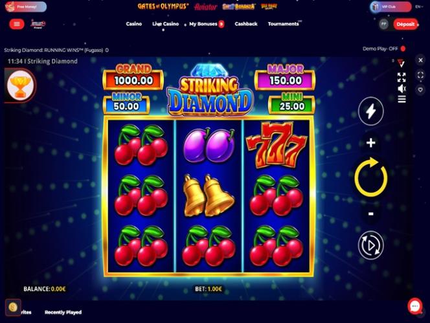Increase the bet with plus button
The width and height of the screenshot is (430, 323).
click(x=371, y=143)
